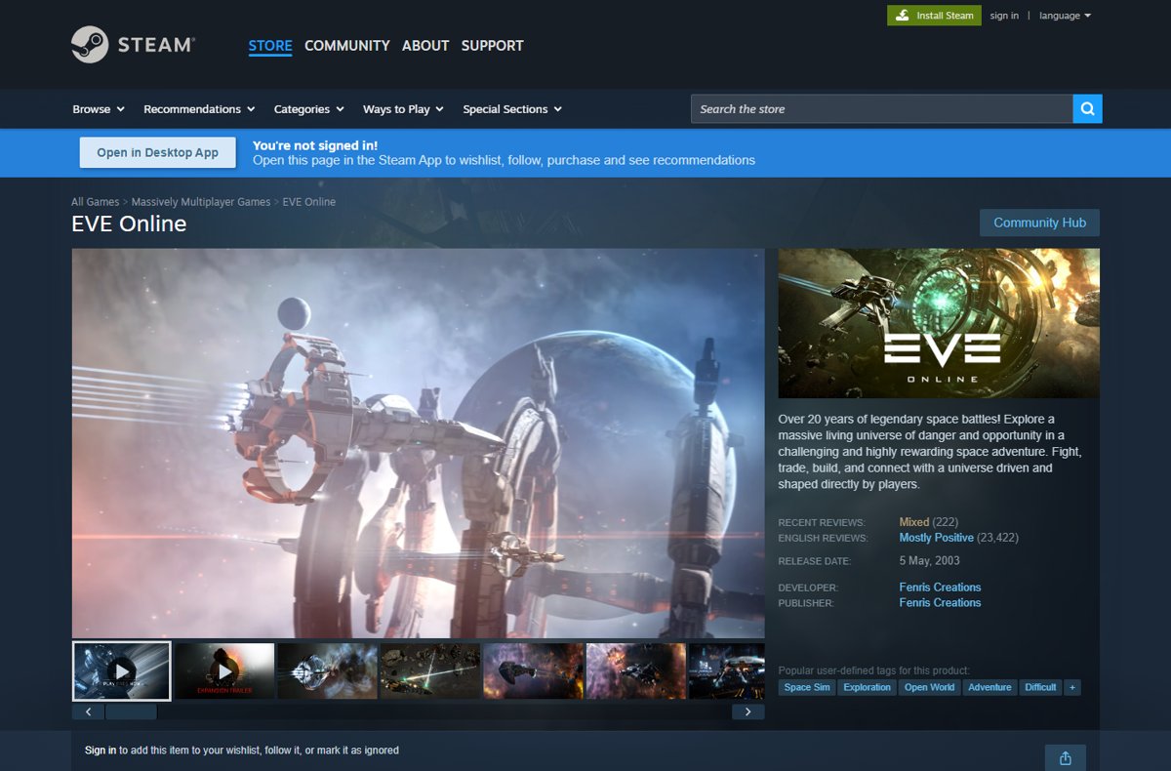This screenshot has height=771, width=1171.
Task: Click Sign in link in wishlist bar
Action: 101,751
